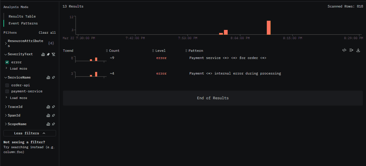Screen dimensions: 366x166
Task: Uncheck the error severity checkbox
Action: 7,62
